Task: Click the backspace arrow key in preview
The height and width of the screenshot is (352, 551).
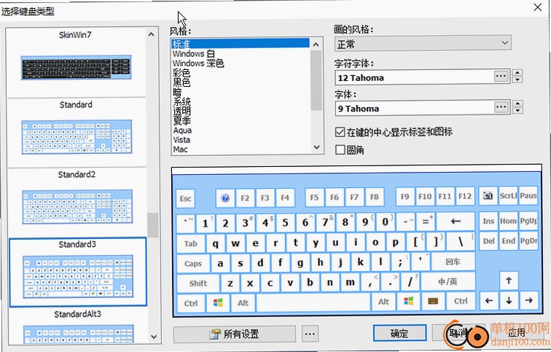Action: click(456, 222)
